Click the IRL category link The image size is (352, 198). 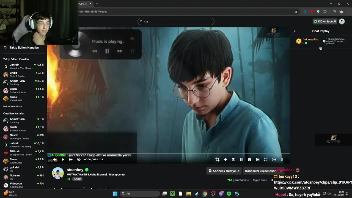[68, 179]
